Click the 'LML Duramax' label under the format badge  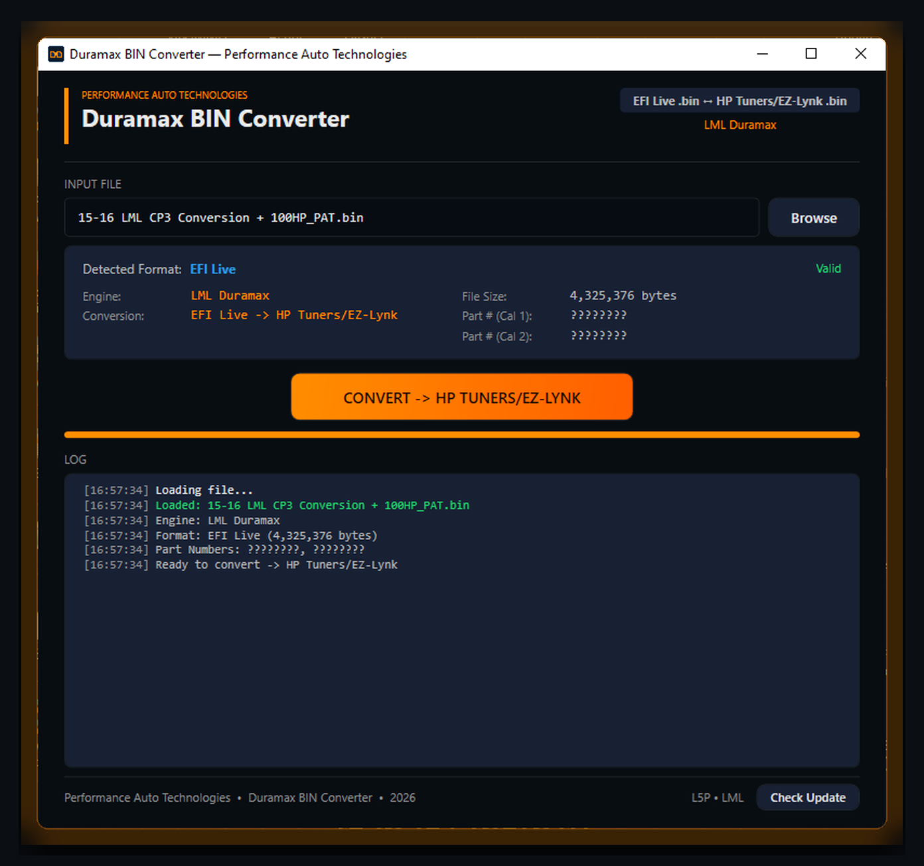[x=740, y=125]
